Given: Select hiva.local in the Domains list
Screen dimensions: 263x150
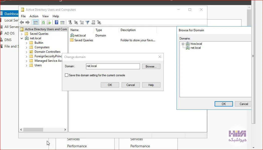Looking at the screenshot, I should coord(196,44).
